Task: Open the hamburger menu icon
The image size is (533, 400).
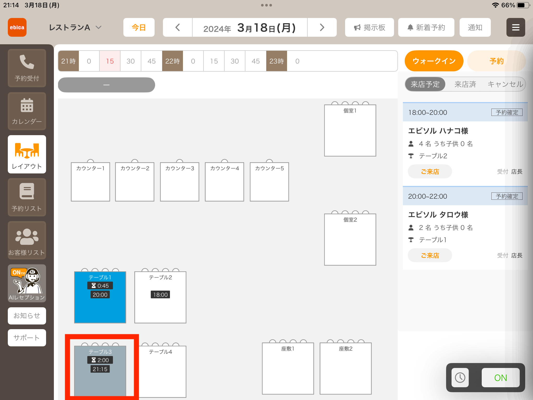Action: (516, 27)
